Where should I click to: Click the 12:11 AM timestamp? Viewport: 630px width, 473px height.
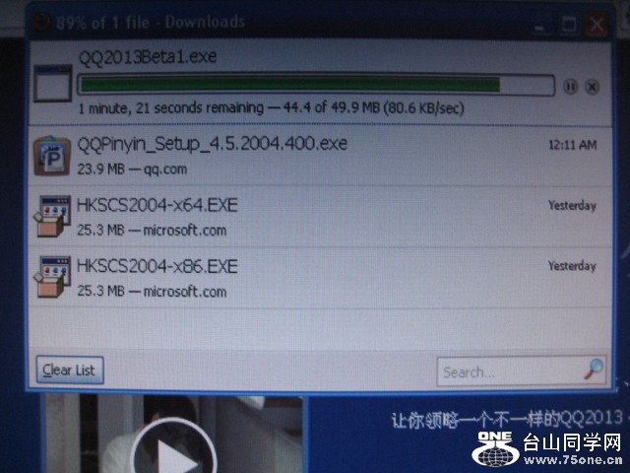[x=573, y=145]
